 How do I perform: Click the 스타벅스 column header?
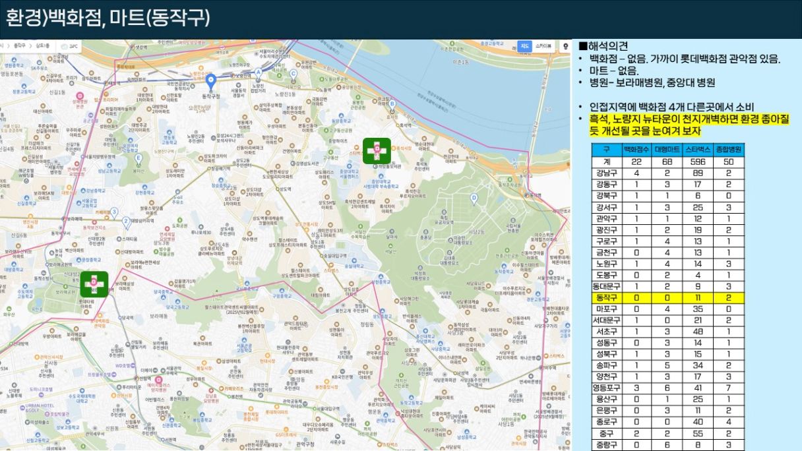point(697,150)
